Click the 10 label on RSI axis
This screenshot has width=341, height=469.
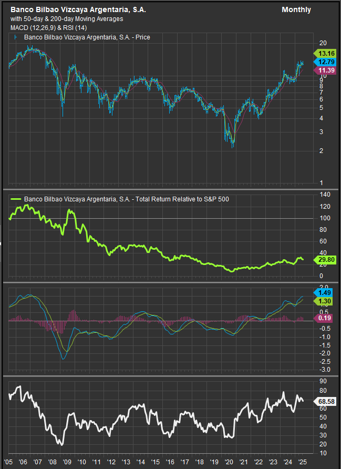tap(323, 453)
